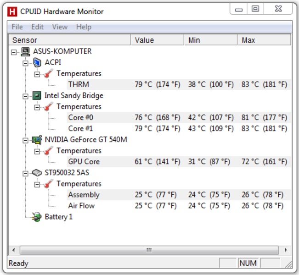
Task: Open the File menu
Action: pos(17,27)
